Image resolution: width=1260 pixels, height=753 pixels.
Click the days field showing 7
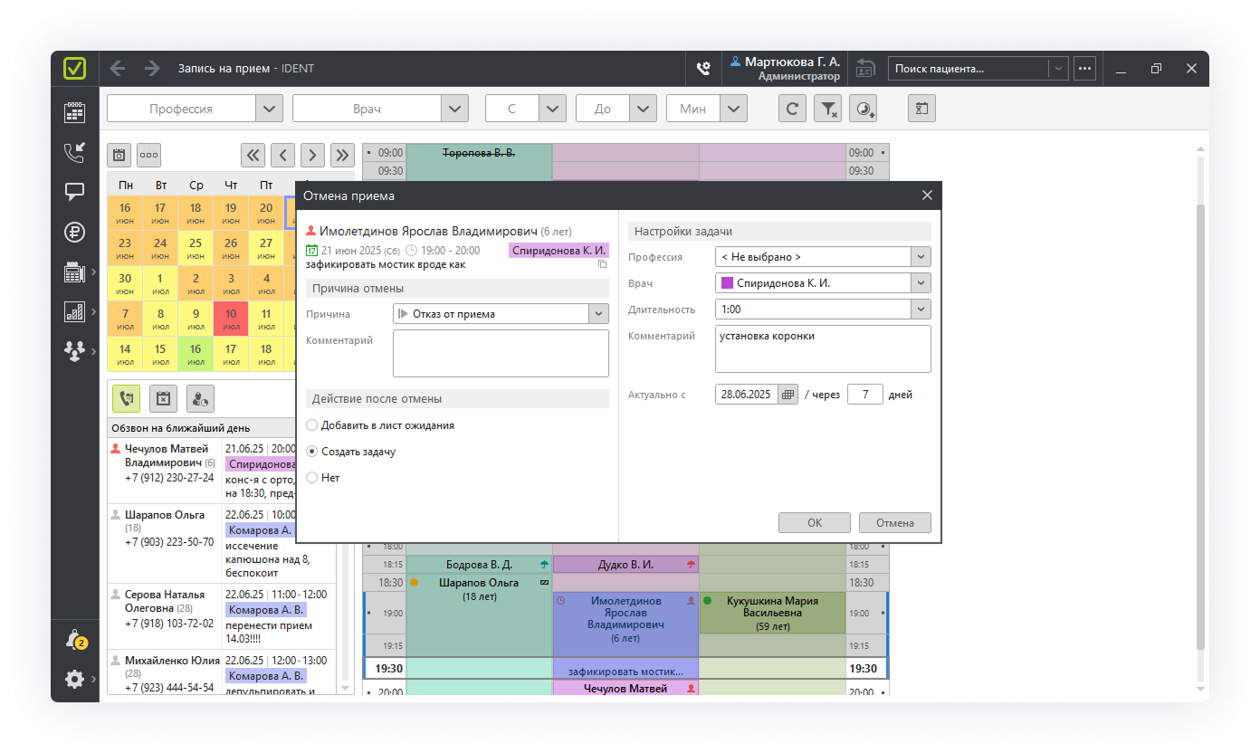pos(865,395)
